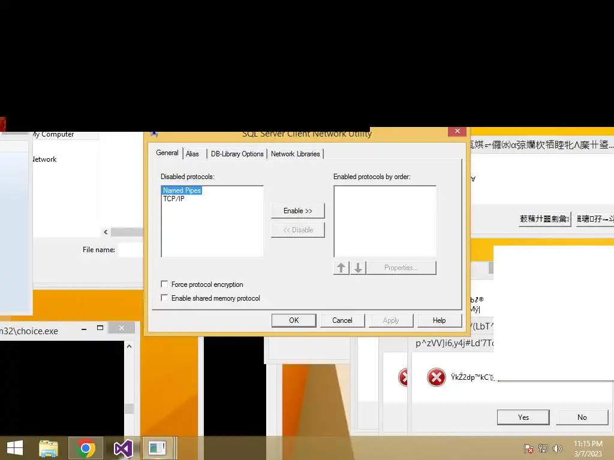Click the << Disable button
This screenshot has width=614, height=460.
[297, 230]
